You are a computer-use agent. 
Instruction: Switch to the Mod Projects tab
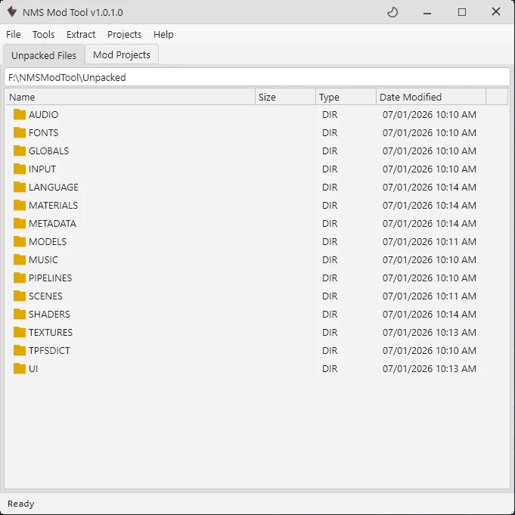(x=122, y=54)
